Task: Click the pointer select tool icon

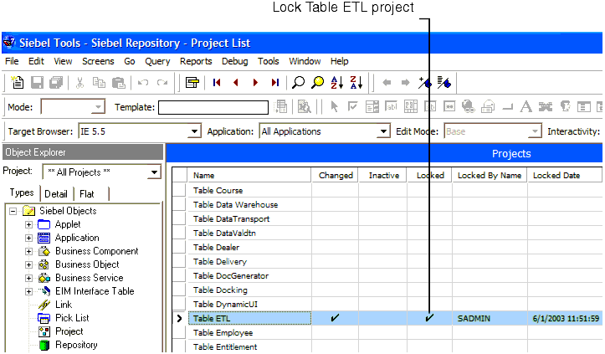Action: tap(334, 106)
